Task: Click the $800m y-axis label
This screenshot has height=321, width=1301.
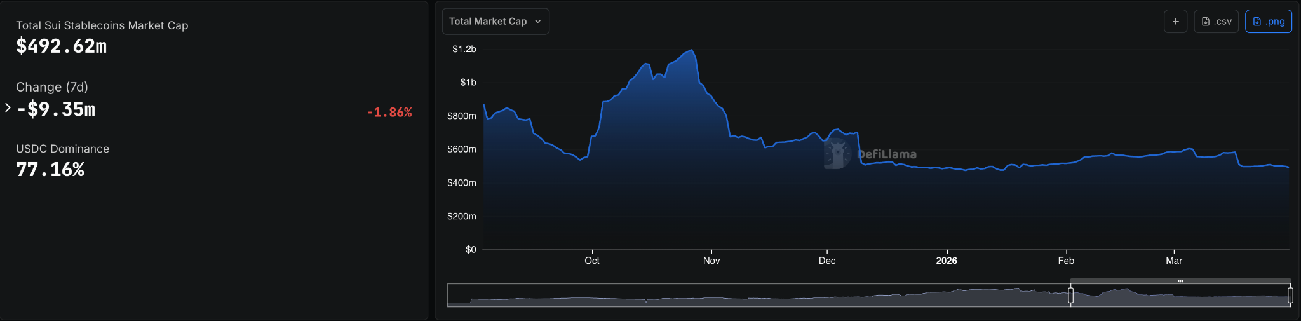Action: point(462,116)
